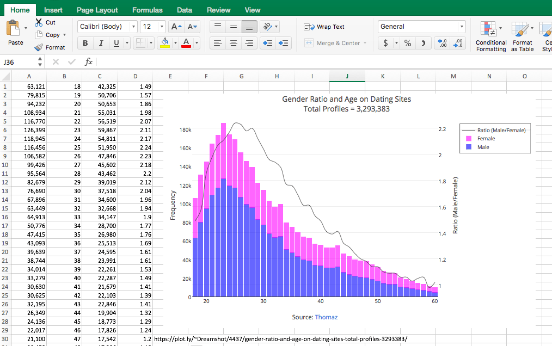Open Conditional Formatting

point(491,36)
